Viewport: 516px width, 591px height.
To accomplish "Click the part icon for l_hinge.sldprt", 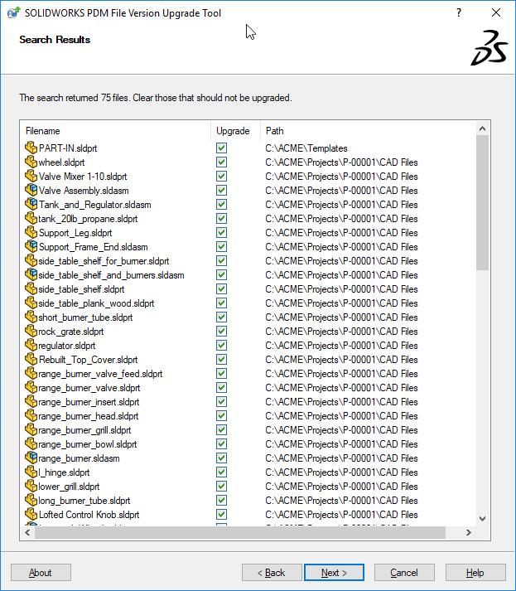I will pos(31,472).
